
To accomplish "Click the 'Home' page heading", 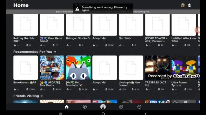I will click(x=21, y=5).
